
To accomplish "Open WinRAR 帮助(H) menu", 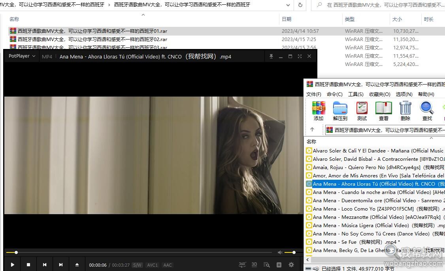I will click(x=426, y=94).
